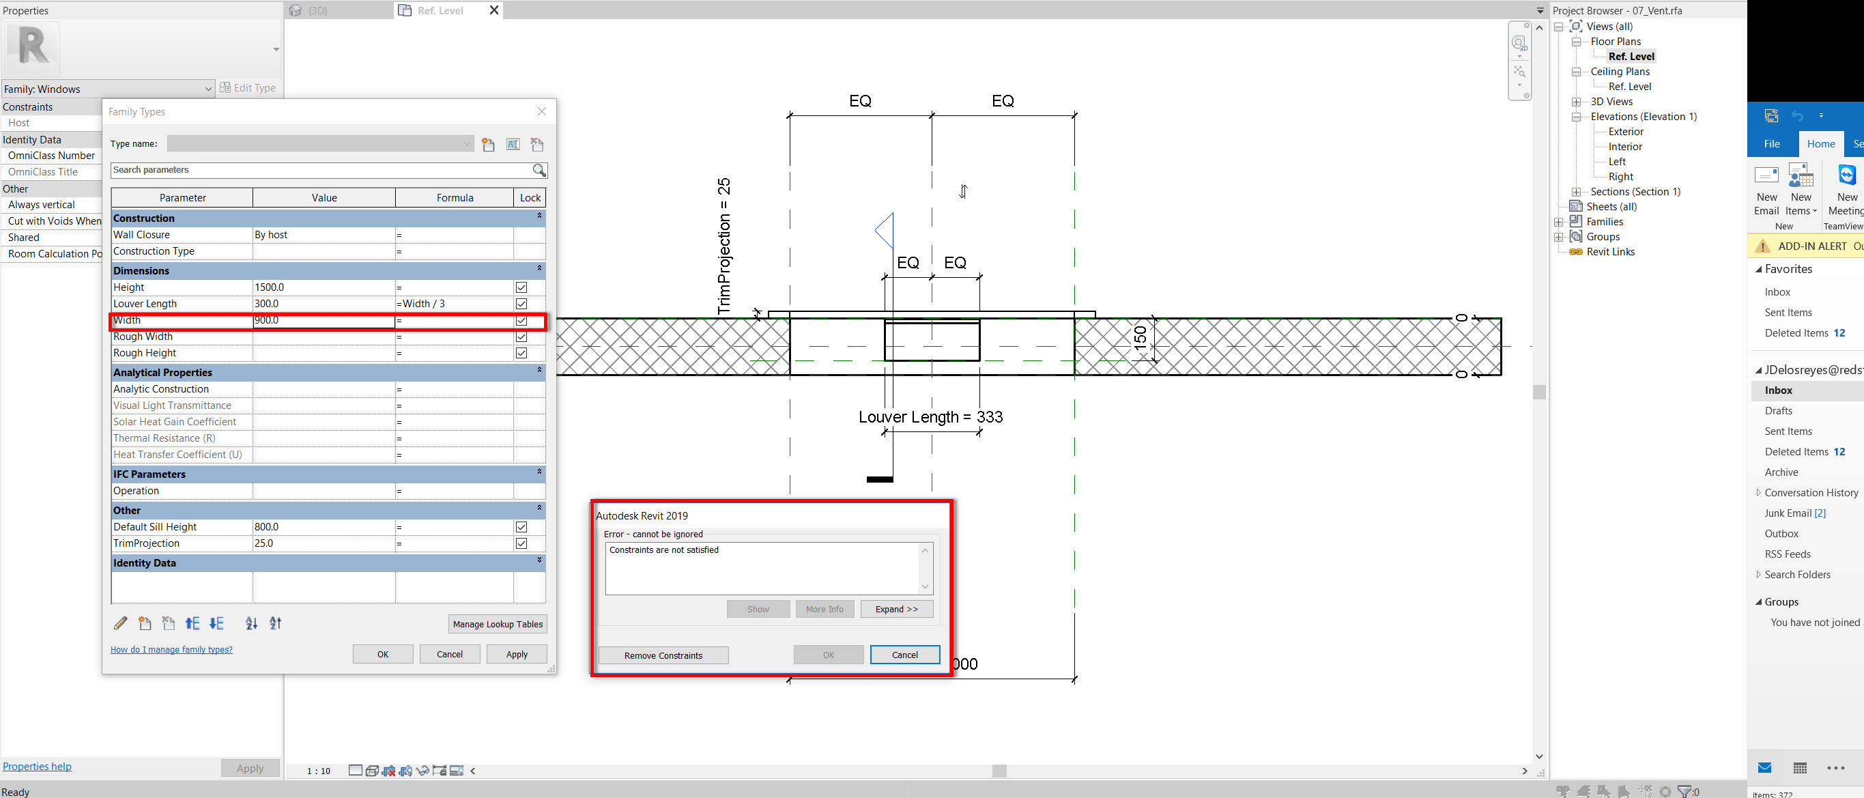1864x798 pixels.
Task: Sort parameters in ascending A-Z order
Action: [251, 623]
